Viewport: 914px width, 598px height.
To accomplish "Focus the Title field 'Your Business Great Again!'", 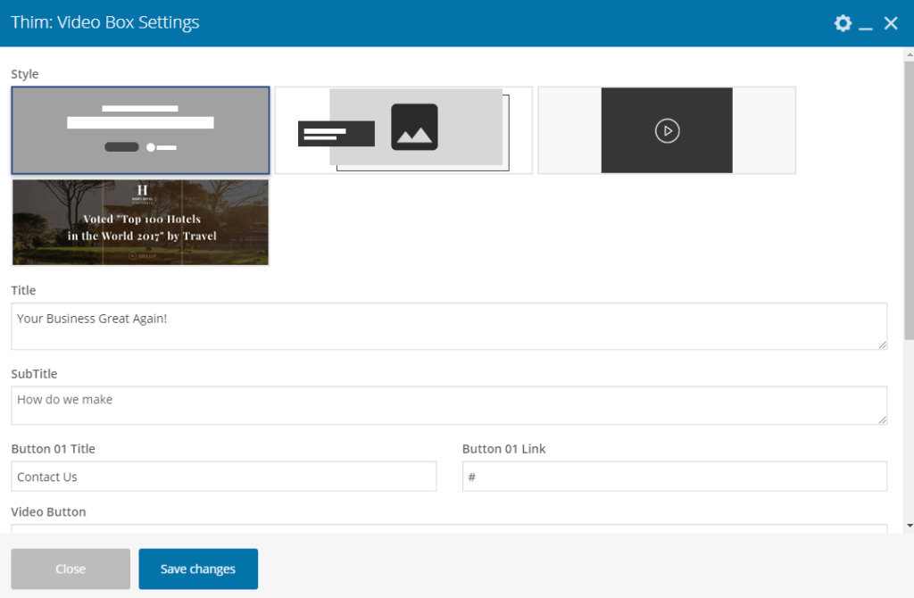I will 446,326.
